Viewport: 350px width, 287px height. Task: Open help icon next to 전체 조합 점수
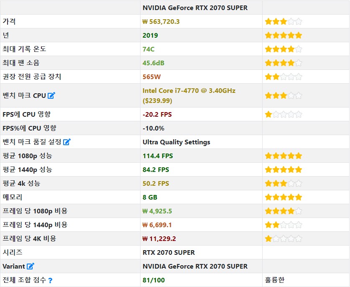pos(50,280)
